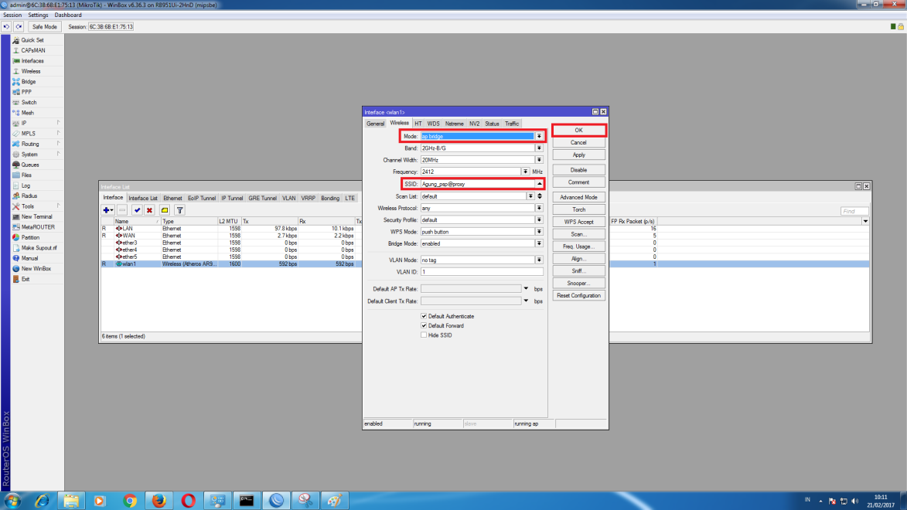
Task: Select ether3 row in Interface List
Action: click(231, 243)
